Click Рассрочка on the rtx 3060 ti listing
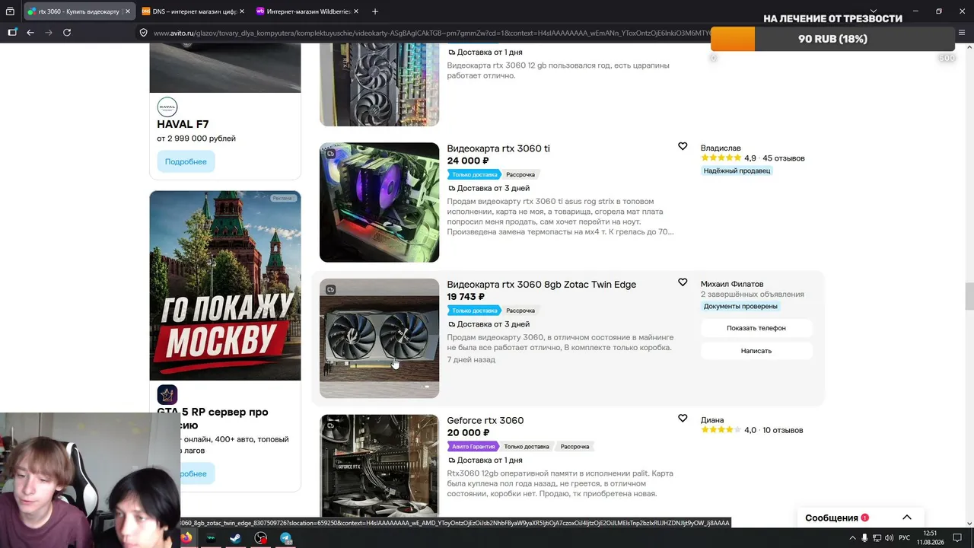 [520, 174]
